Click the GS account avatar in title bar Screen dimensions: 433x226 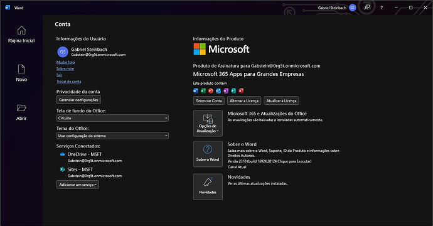352,8
